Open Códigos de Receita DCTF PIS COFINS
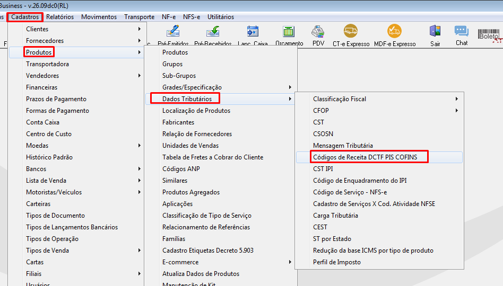The image size is (503, 286). click(x=379, y=157)
